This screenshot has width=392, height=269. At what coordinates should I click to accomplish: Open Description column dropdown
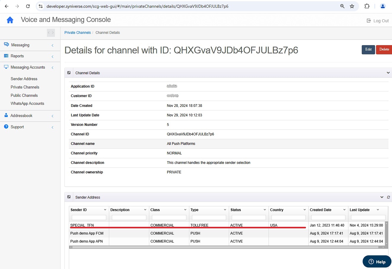145,210
